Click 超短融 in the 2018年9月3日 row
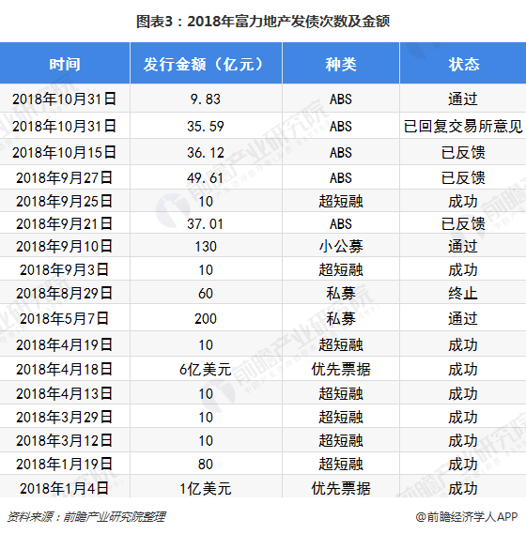The height and width of the screenshot is (534, 526). [x=341, y=270]
